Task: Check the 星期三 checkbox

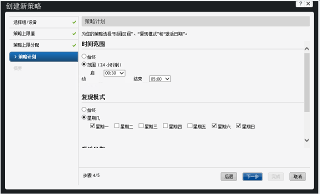Action: (141, 125)
